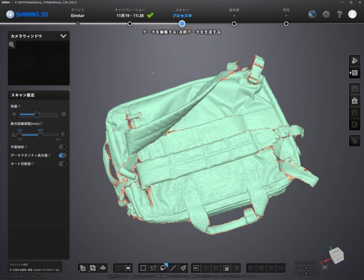
Task: Choose the straight line selection tool
Action: click(173, 268)
